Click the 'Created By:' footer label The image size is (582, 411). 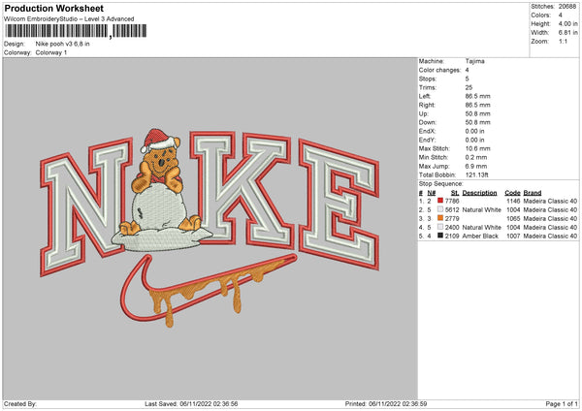coord(20,403)
